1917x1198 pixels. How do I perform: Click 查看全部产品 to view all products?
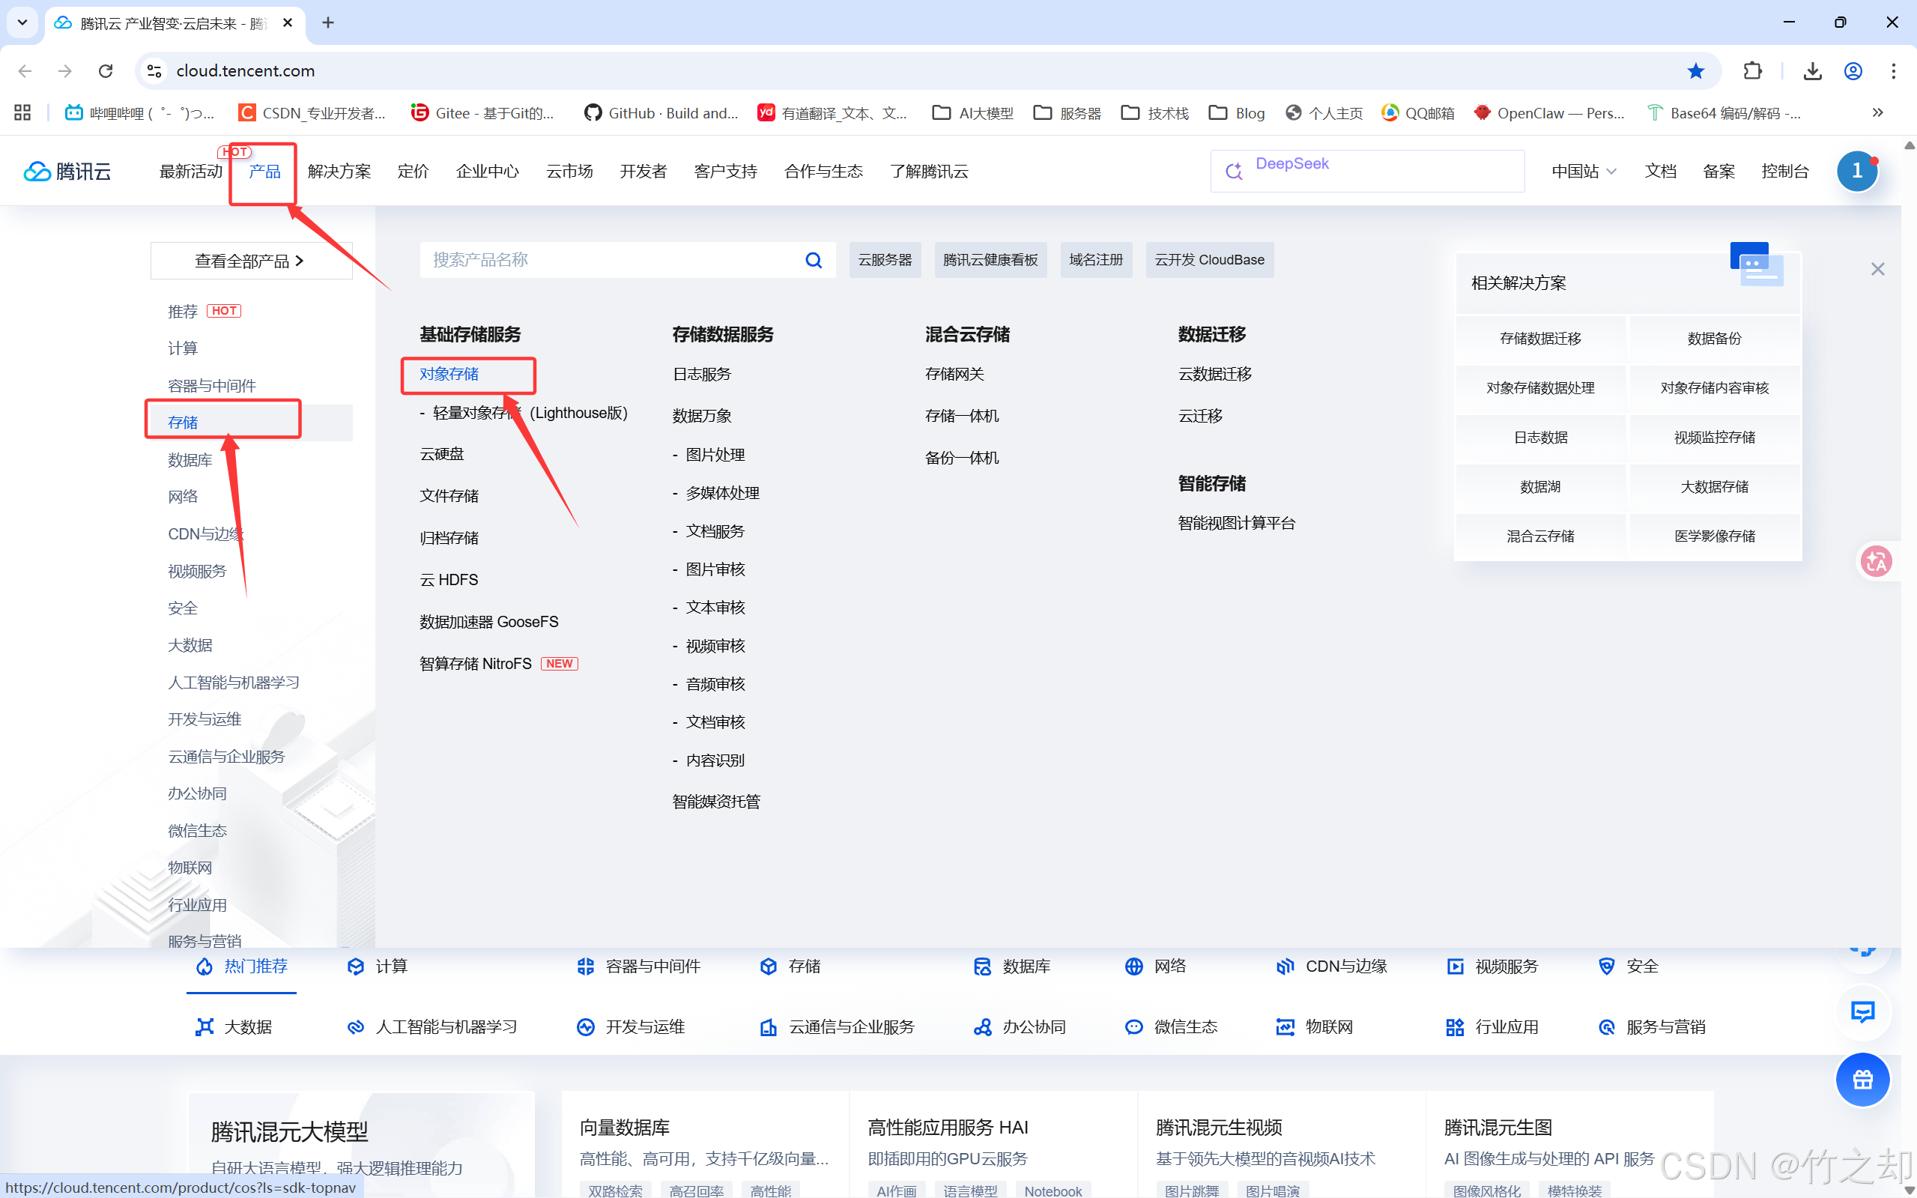coord(251,261)
